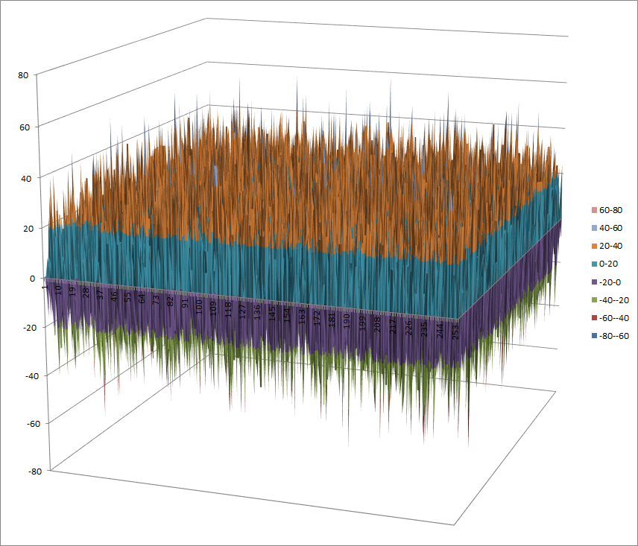Select the '20-40' legend label
The width and height of the screenshot is (638, 546).
point(610,246)
